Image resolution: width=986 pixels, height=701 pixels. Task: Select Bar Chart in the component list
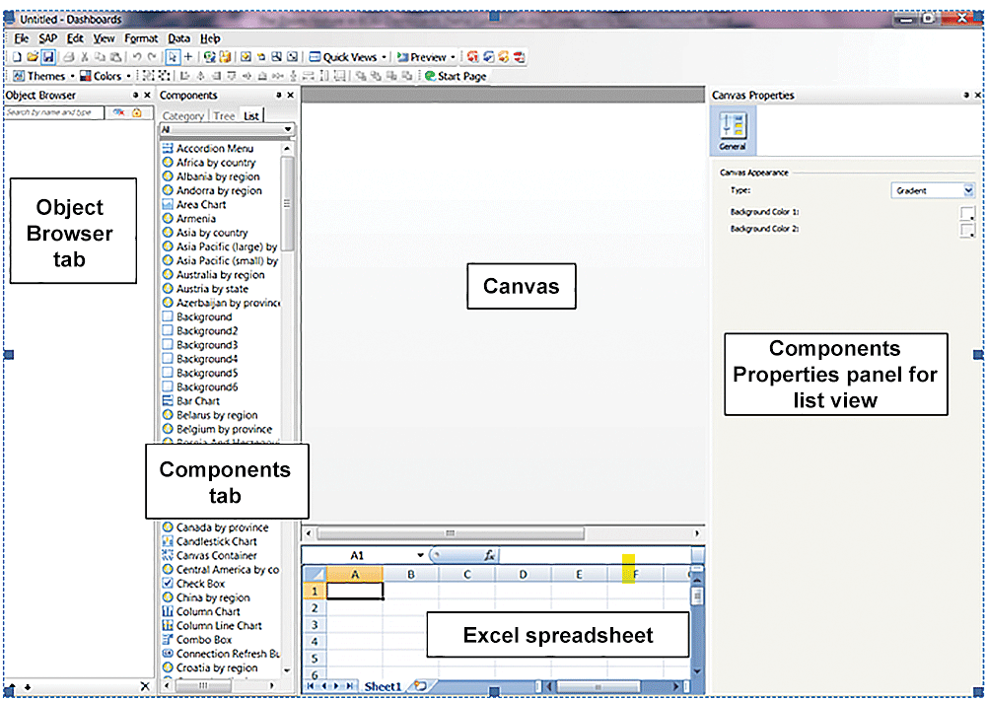(x=197, y=401)
